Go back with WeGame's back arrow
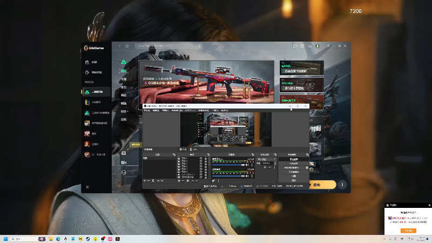This screenshot has height=243, width=432. tap(119, 46)
